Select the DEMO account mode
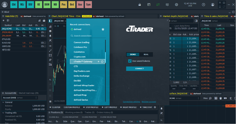Image resolution: width=236 pixels, height=124 pixels. click(x=133, y=54)
